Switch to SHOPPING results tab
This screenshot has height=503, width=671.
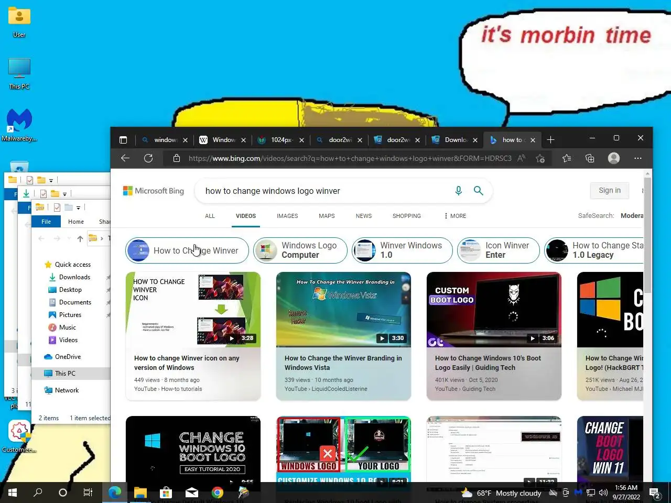(x=407, y=216)
